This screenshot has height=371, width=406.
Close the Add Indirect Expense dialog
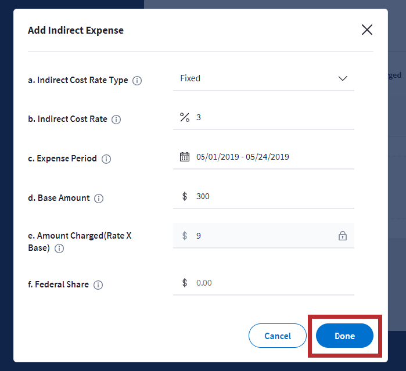click(x=367, y=30)
